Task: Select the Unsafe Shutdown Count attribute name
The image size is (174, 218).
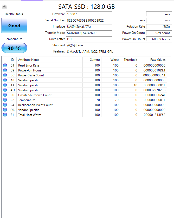Action: pos(35,95)
